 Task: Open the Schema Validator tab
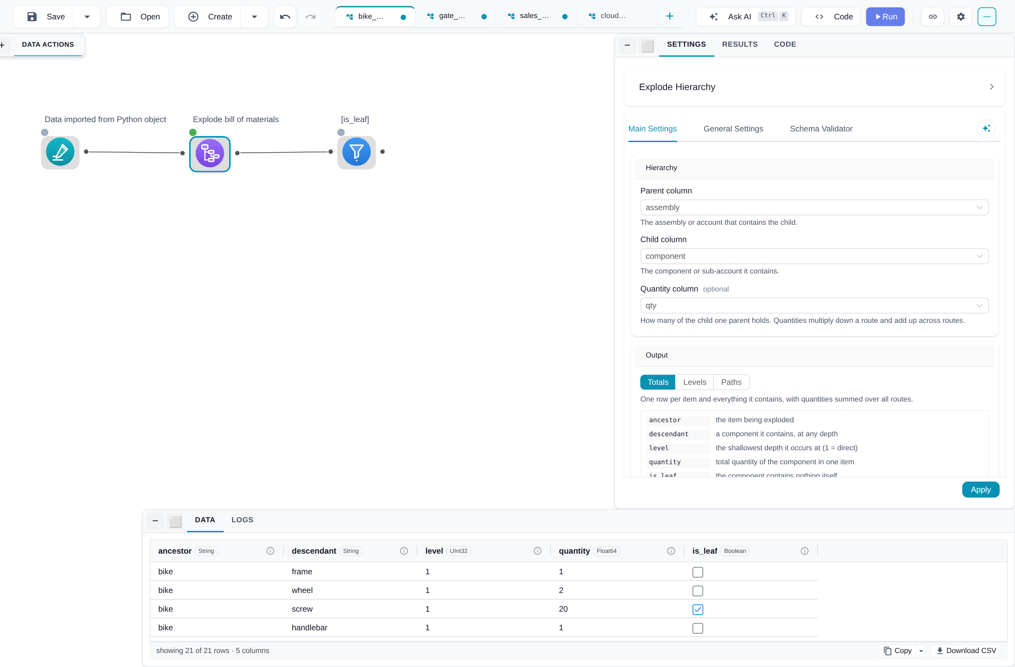(x=821, y=129)
